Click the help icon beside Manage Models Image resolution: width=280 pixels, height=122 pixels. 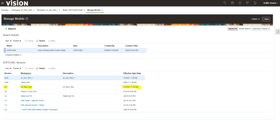[27, 19]
